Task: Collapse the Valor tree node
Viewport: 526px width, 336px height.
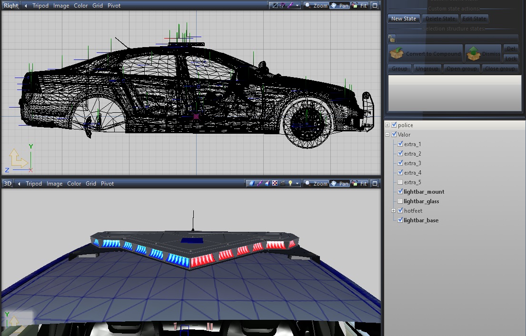Action: (387, 135)
